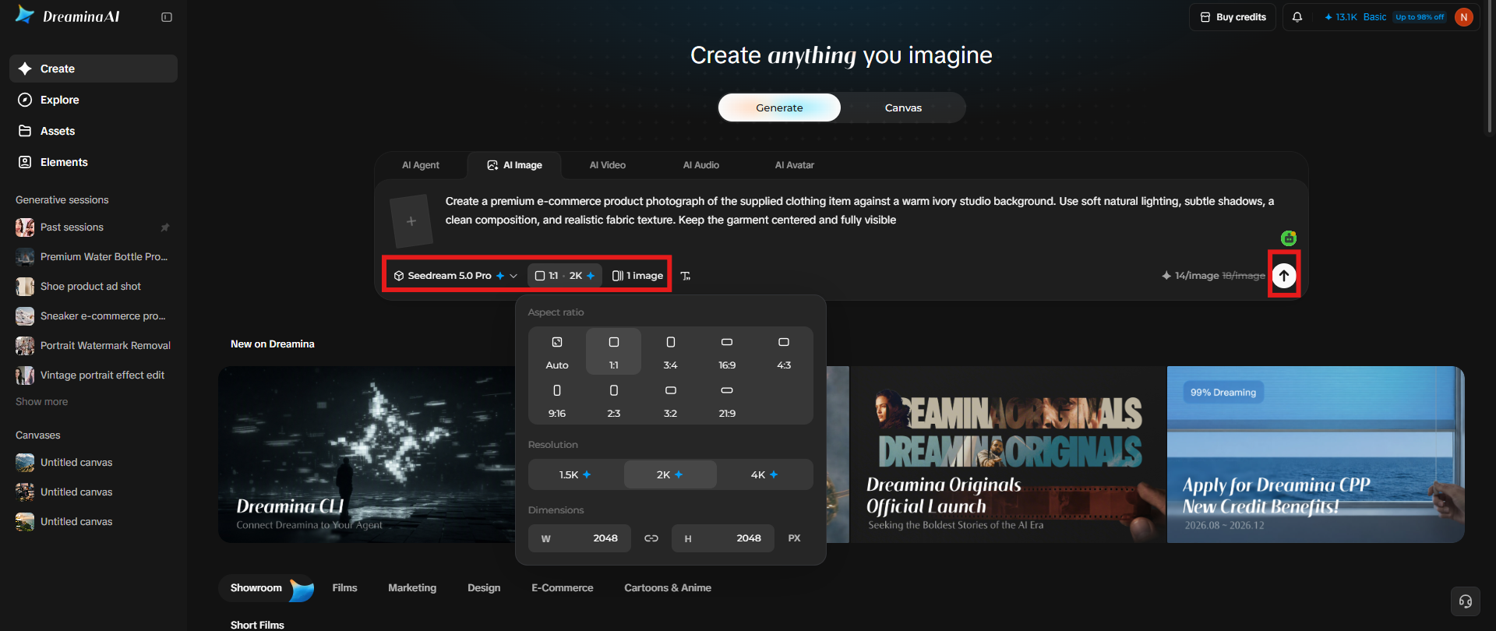Open notifications bell icon
Screen dimensions: 1496x631
1297,17
